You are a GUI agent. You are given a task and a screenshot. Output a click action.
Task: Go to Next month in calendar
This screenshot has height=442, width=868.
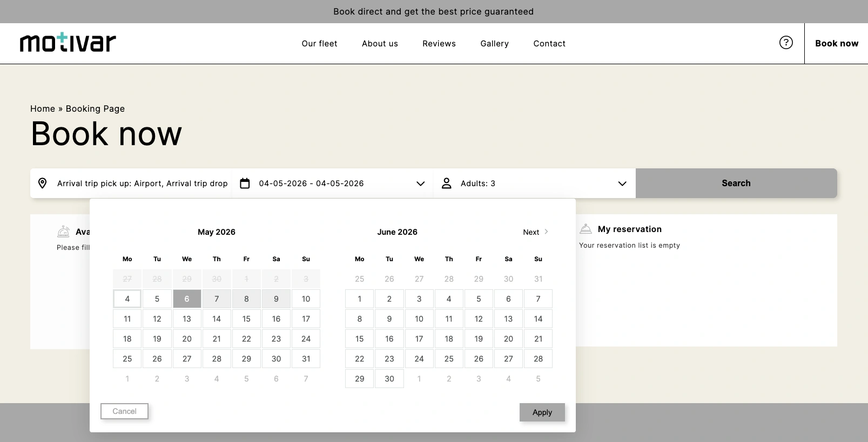pos(535,232)
